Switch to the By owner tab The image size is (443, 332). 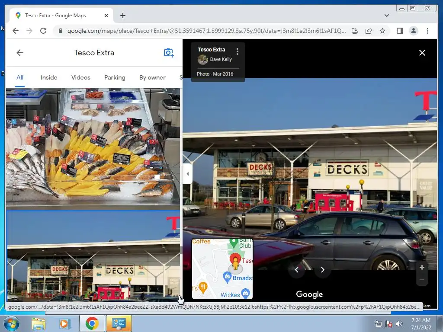click(x=152, y=78)
